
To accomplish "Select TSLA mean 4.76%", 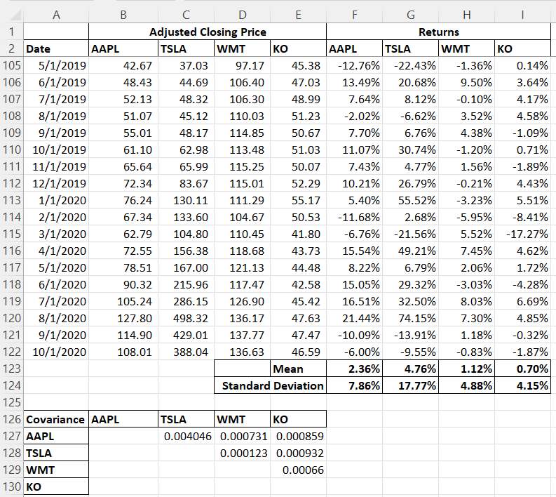I will tap(411, 369).
